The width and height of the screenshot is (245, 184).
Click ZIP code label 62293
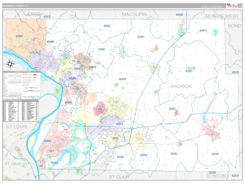pos(212,172)
